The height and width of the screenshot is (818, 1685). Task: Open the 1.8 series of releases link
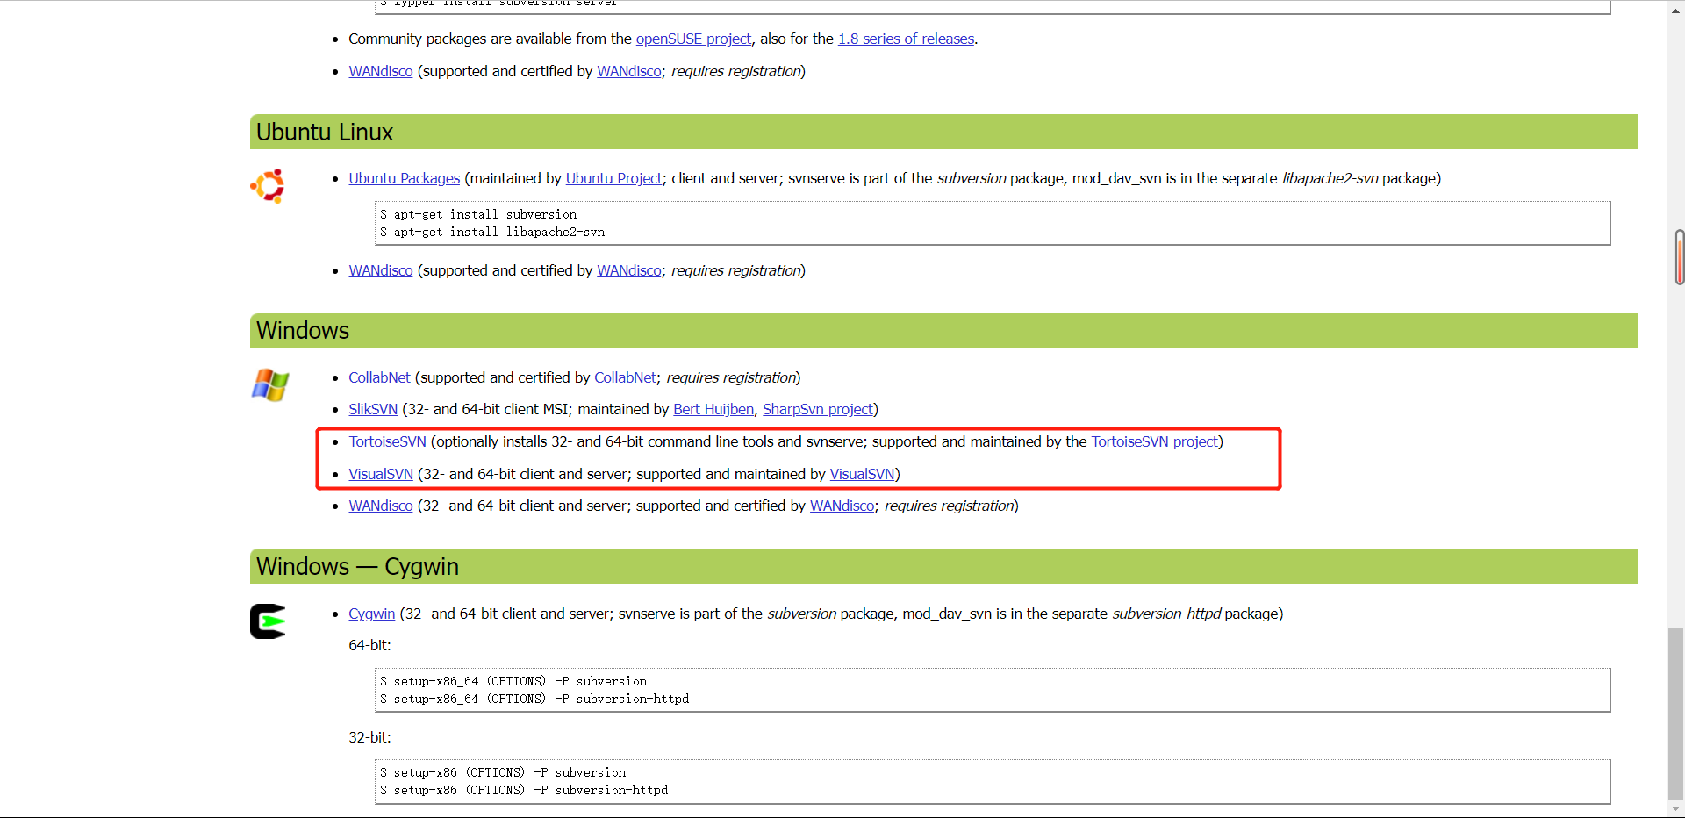point(906,39)
